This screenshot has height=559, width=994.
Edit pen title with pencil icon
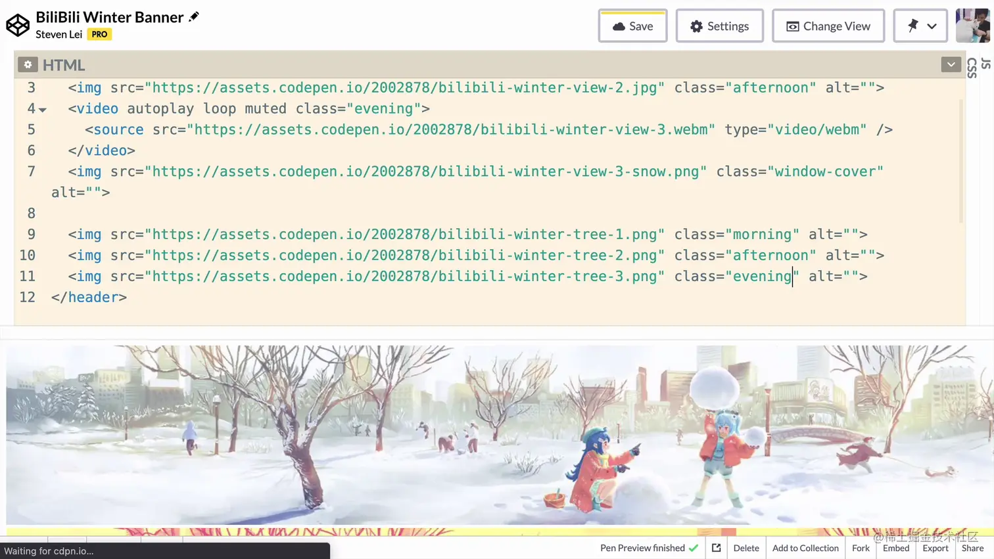click(194, 16)
